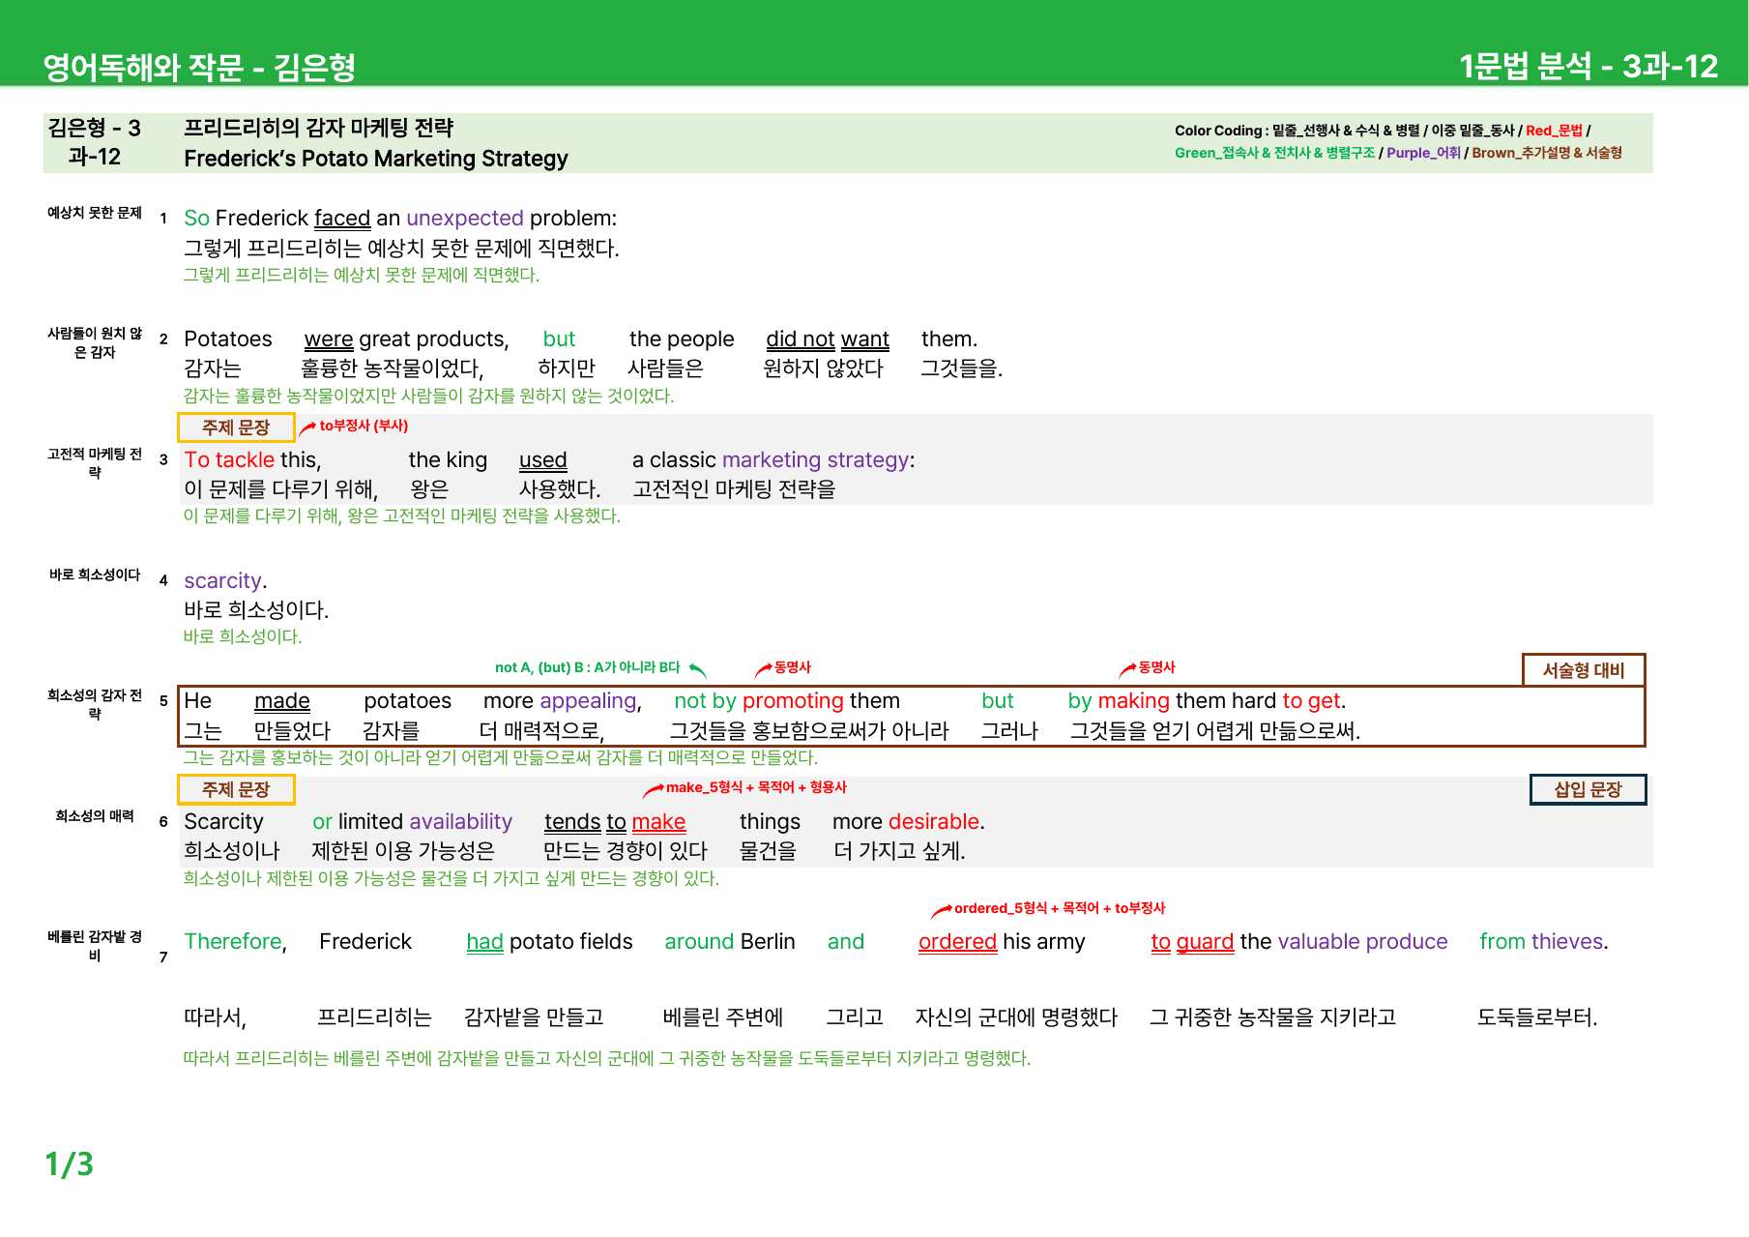Click the 동명사 annotation above promoting
Screen dimensions: 1749x1237
792,667
